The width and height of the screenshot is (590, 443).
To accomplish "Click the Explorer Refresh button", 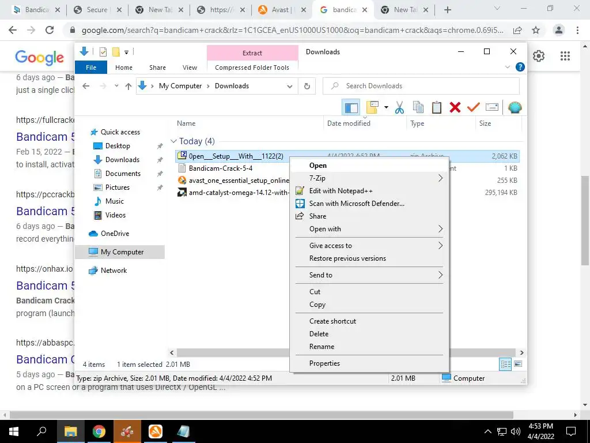I will coord(307,87).
